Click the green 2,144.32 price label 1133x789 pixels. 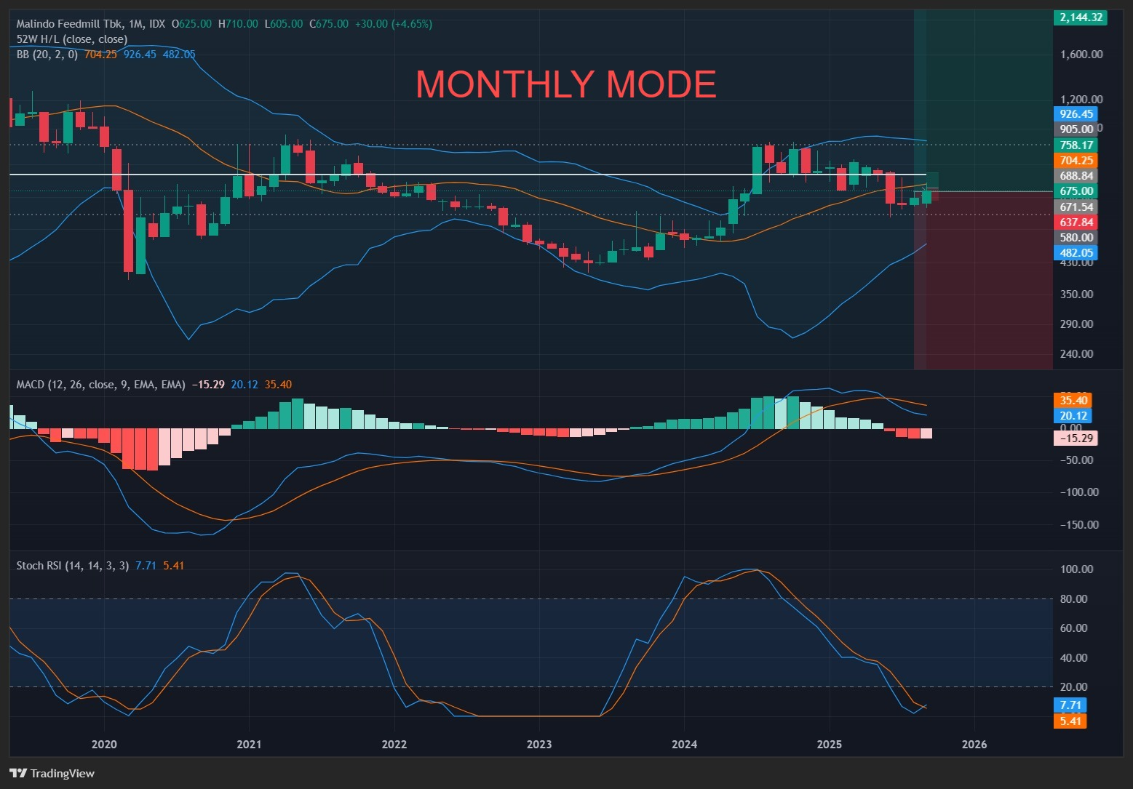pyautogui.click(x=1080, y=17)
